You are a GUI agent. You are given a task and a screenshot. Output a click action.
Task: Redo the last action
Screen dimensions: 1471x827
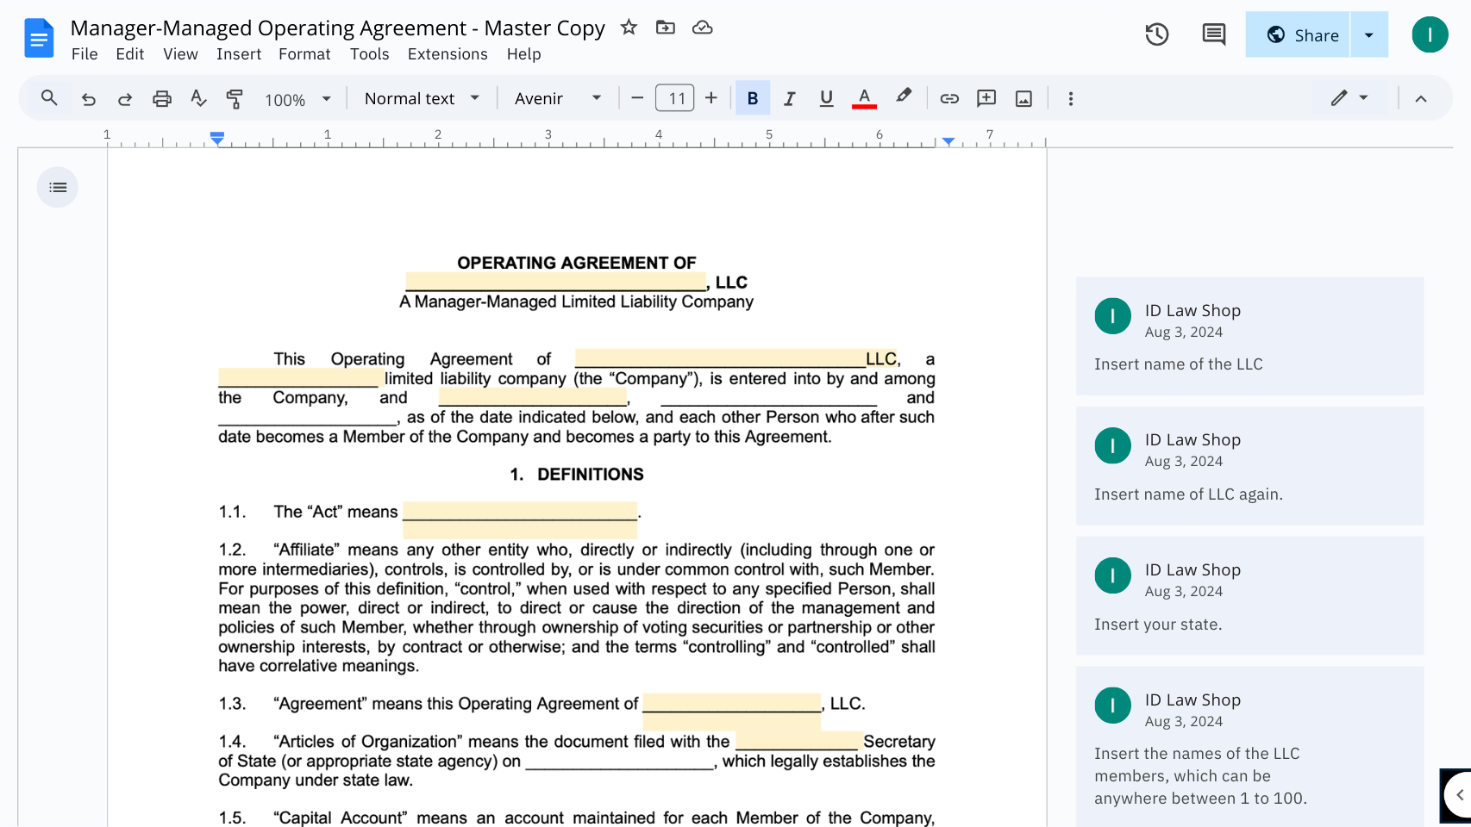click(125, 98)
